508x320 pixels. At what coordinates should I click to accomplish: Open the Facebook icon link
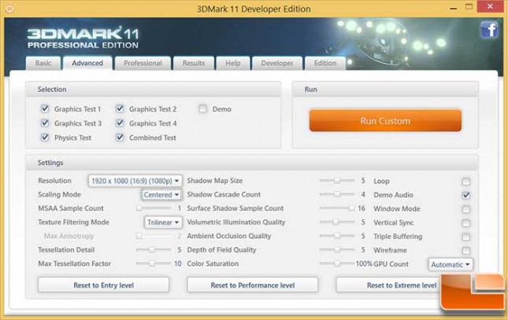[x=489, y=30]
